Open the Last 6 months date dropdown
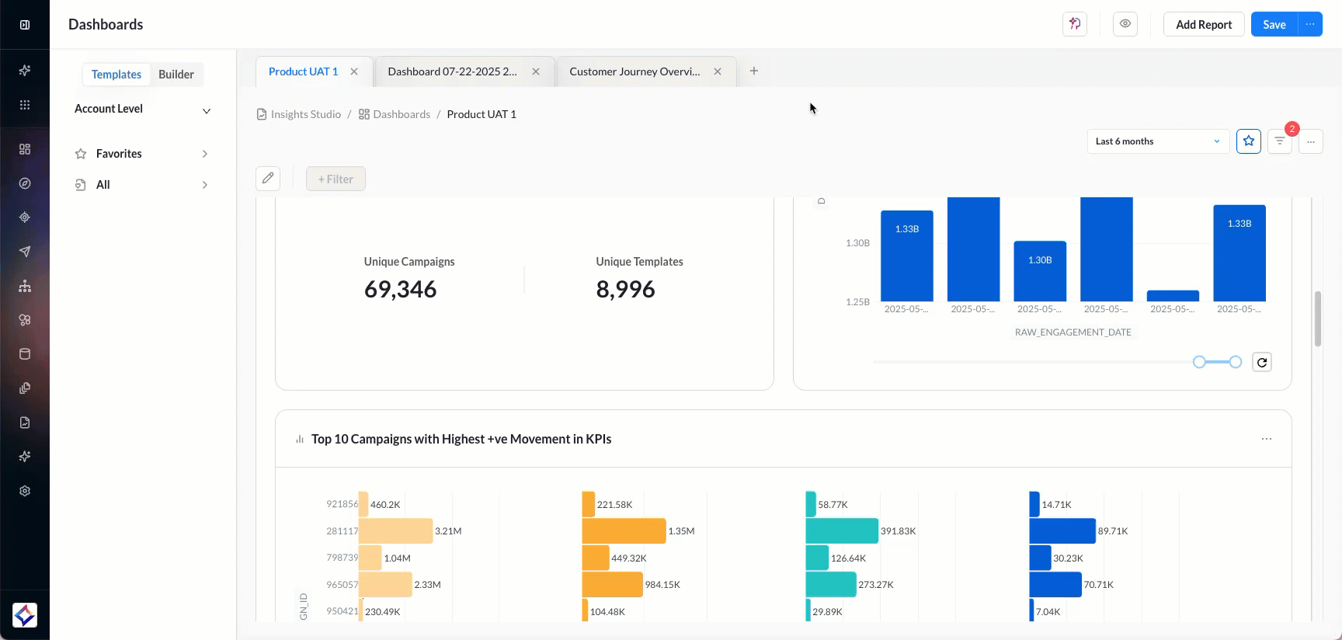Image resolution: width=1342 pixels, height=640 pixels. click(x=1157, y=141)
